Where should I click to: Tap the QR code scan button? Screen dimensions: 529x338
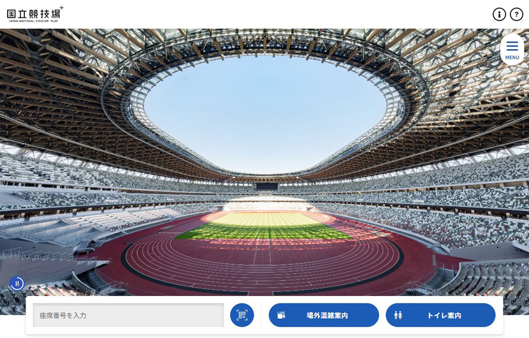242,315
